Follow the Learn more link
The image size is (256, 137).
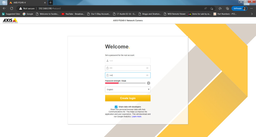[x=136, y=117]
